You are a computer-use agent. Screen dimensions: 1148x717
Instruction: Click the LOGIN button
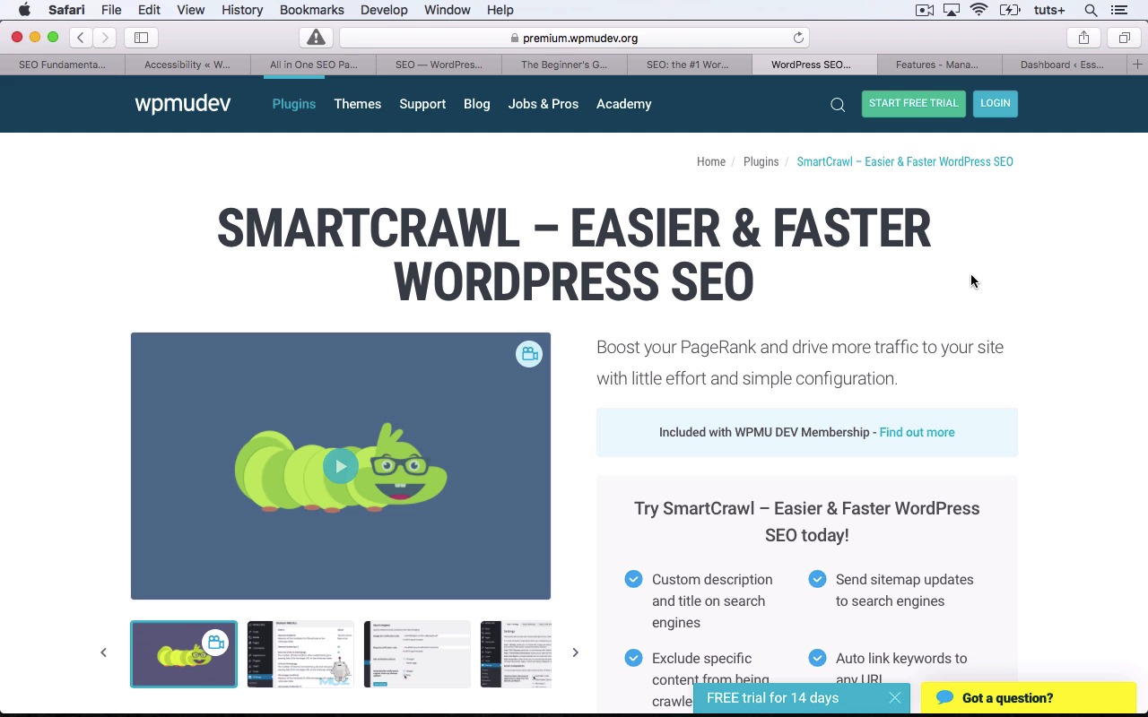996,104
